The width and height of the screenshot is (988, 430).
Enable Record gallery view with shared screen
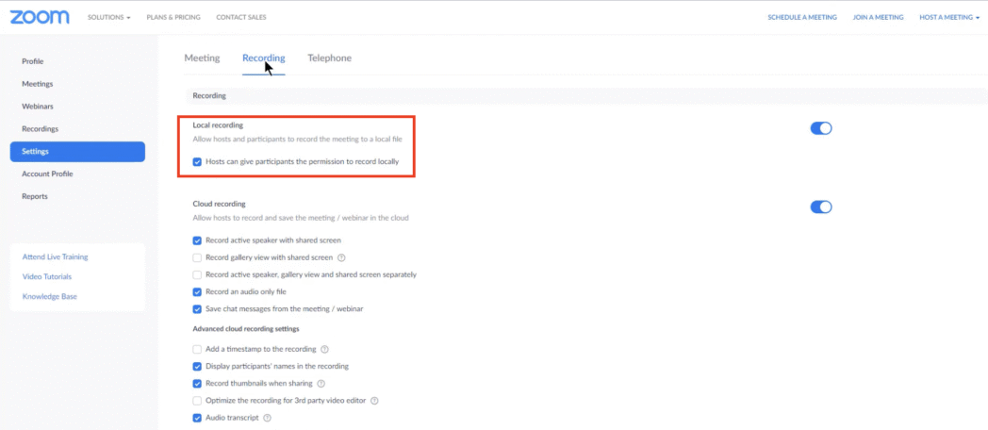click(x=197, y=257)
